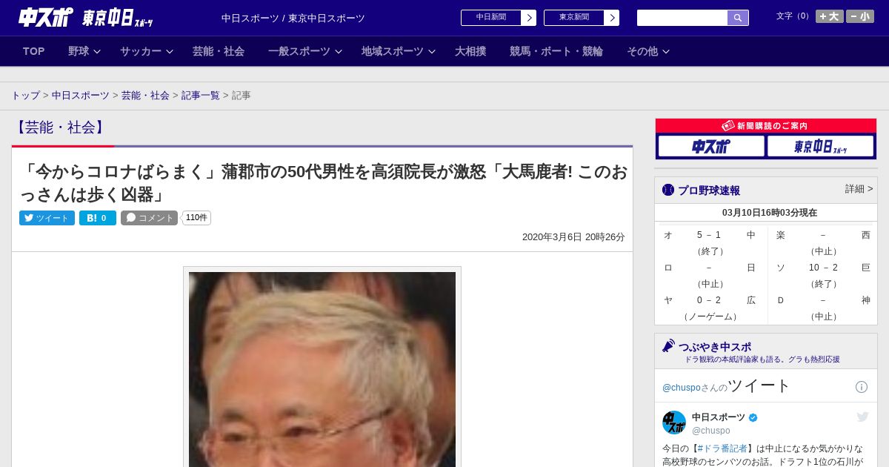This screenshot has height=467, width=889.
Task: Share article via ツイート button
Action: click(47, 218)
